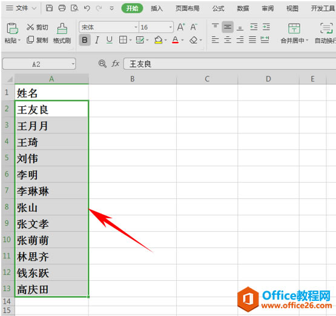Click the eraser clear icon
The image size is (336, 316).
click(x=194, y=40)
